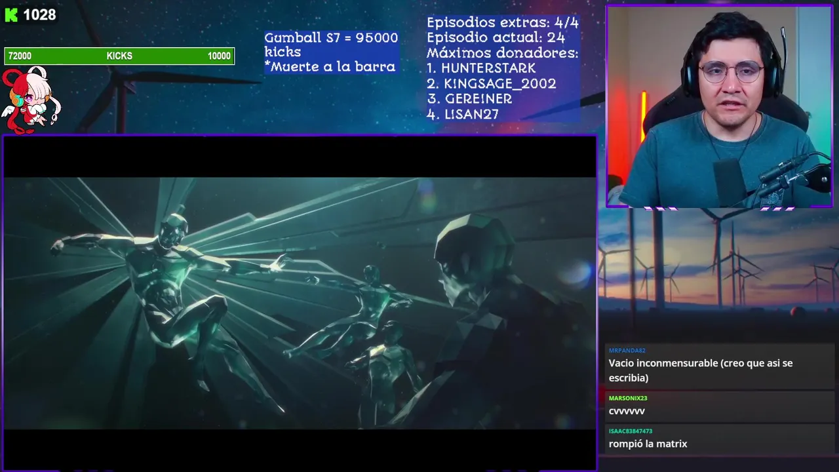Viewport: 839px width, 472px height.
Task: Click the main video player showing crystal figures
Action: (x=300, y=303)
